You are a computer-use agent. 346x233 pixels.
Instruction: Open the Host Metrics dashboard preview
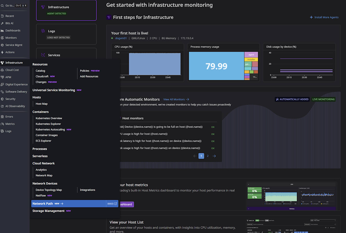pos(291,196)
